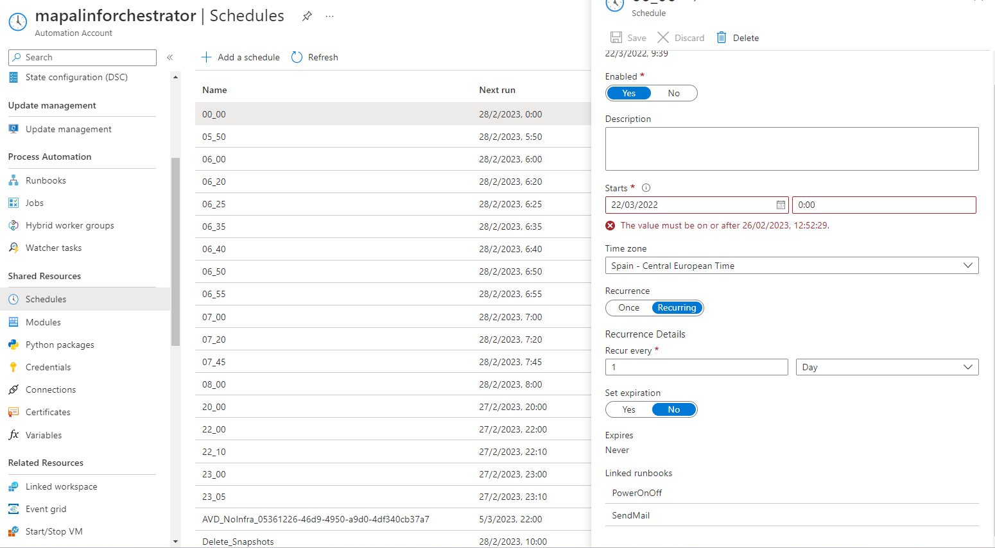Click the Description text box
Image resolution: width=995 pixels, height=548 pixels.
coord(791,149)
